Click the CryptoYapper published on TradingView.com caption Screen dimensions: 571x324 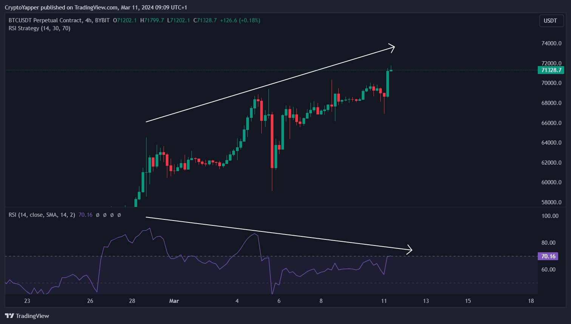(61, 8)
